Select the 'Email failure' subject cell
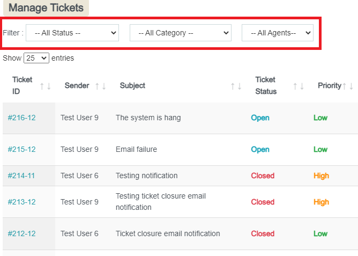The image size is (358, 256). point(136,149)
